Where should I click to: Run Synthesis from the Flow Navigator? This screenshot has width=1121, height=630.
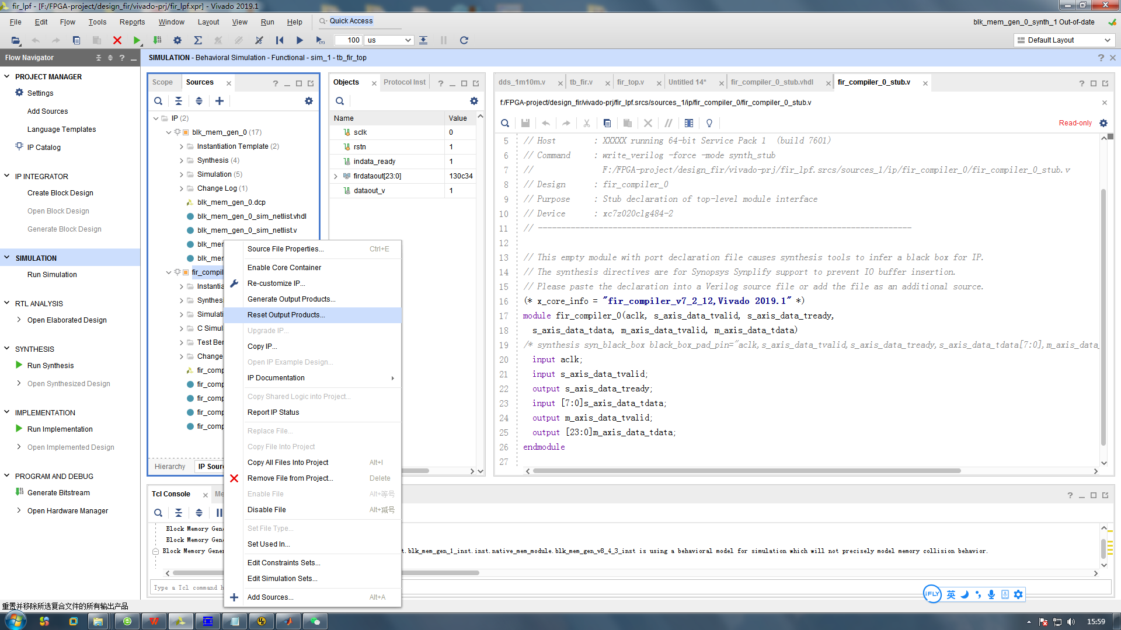click(x=50, y=365)
